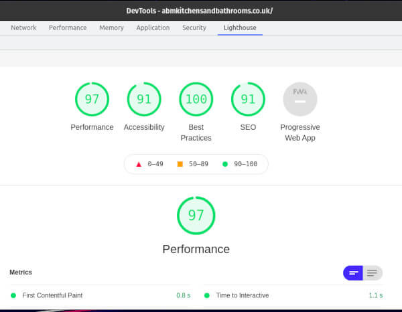Switch to the Performance tab
Viewport: 402px width, 312px height.
click(68, 27)
